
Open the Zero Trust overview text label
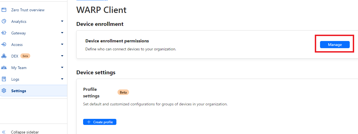pos(28,10)
